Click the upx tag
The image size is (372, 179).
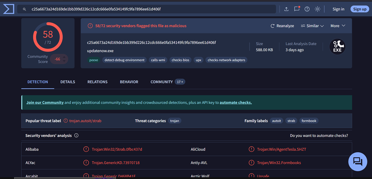pyautogui.click(x=198, y=60)
